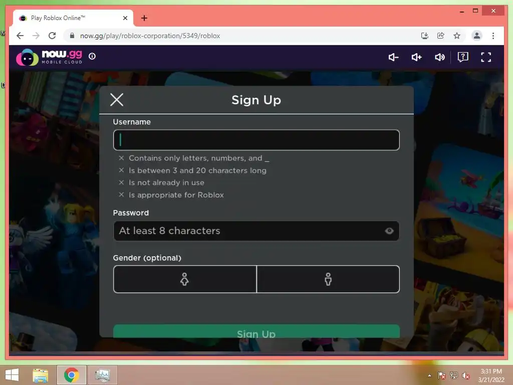Open the now.gg help question-mark icon
Image resolution: width=513 pixels, height=385 pixels.
[462, 57]
